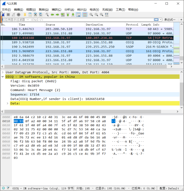The image size is (184, 191).
Task: Click the packet details horizontal scrollbar
Action: (83, 111)
